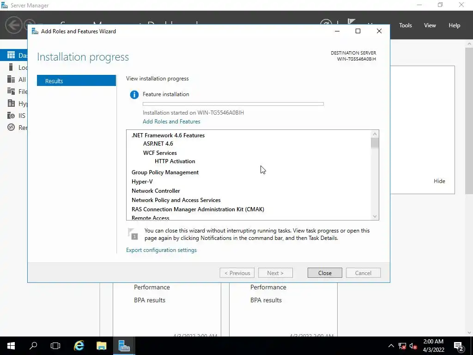This screenshot has width=473, height=355.
Task: Click the Server Manager back arrow
Action: (13, 25)
